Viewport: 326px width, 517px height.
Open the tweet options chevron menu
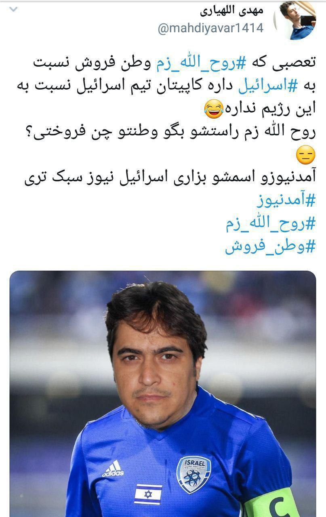click(13, 9)
